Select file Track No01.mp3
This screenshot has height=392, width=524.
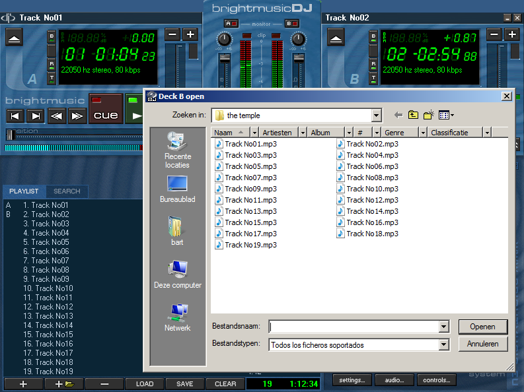246,144
